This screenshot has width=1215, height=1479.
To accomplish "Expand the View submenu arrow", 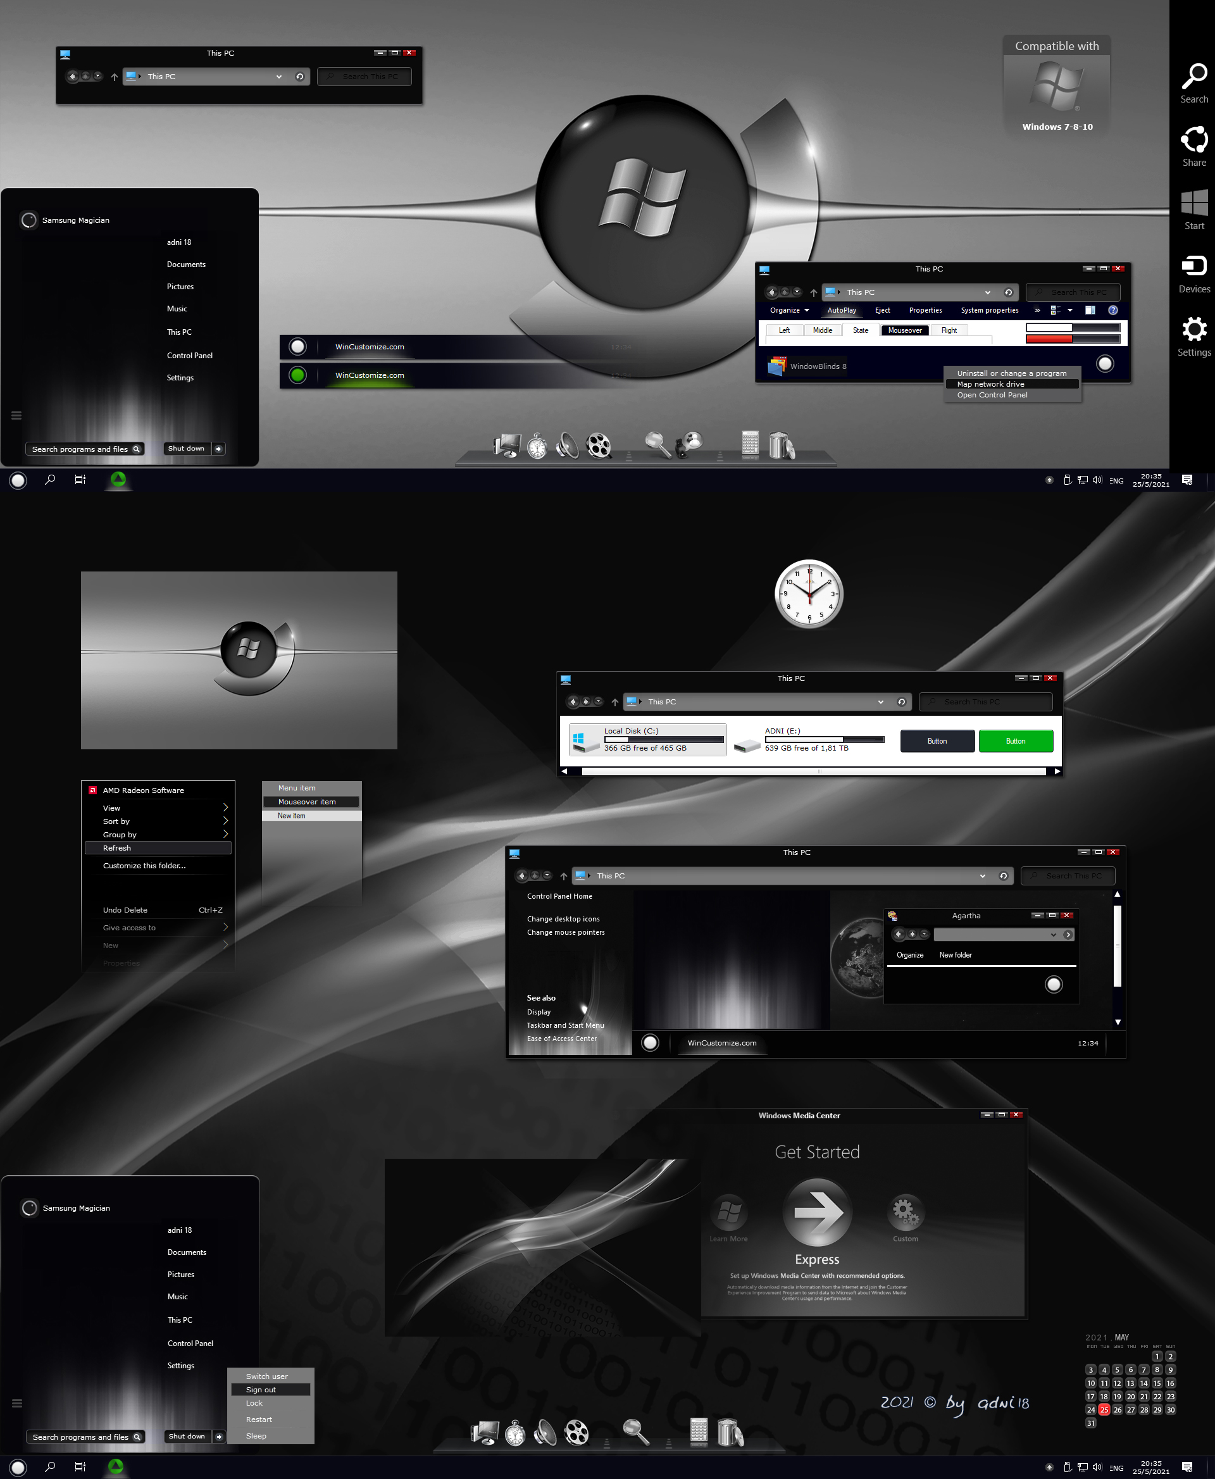I will pyautogui.click(x=225, y=807).
